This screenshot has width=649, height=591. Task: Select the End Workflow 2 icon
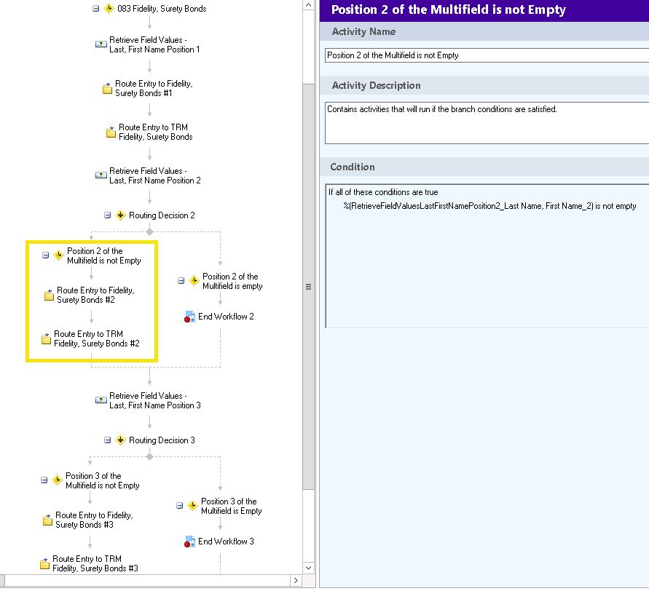(x=189, y=317)
